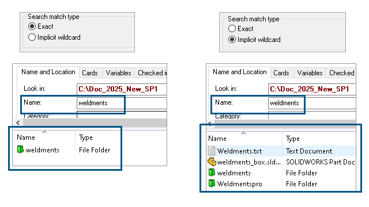Click Look in path field on right dialog
369x207 pixels.
click(312, 89)
